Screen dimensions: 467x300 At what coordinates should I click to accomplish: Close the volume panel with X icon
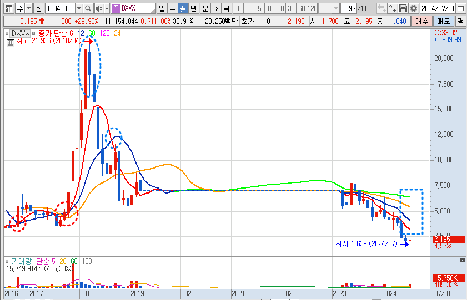(462, 261)
